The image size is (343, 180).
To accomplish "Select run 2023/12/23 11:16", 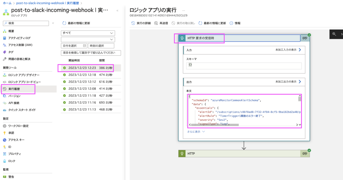I will pyautogui.click(x=91, y=103).
